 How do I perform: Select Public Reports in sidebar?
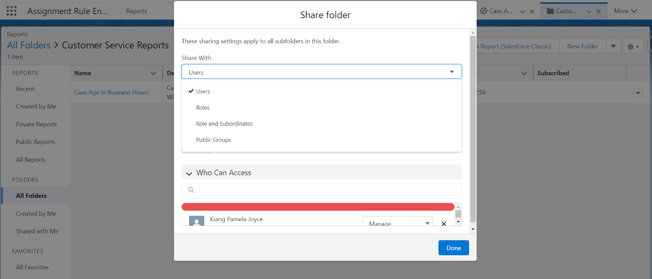(35, 142)
